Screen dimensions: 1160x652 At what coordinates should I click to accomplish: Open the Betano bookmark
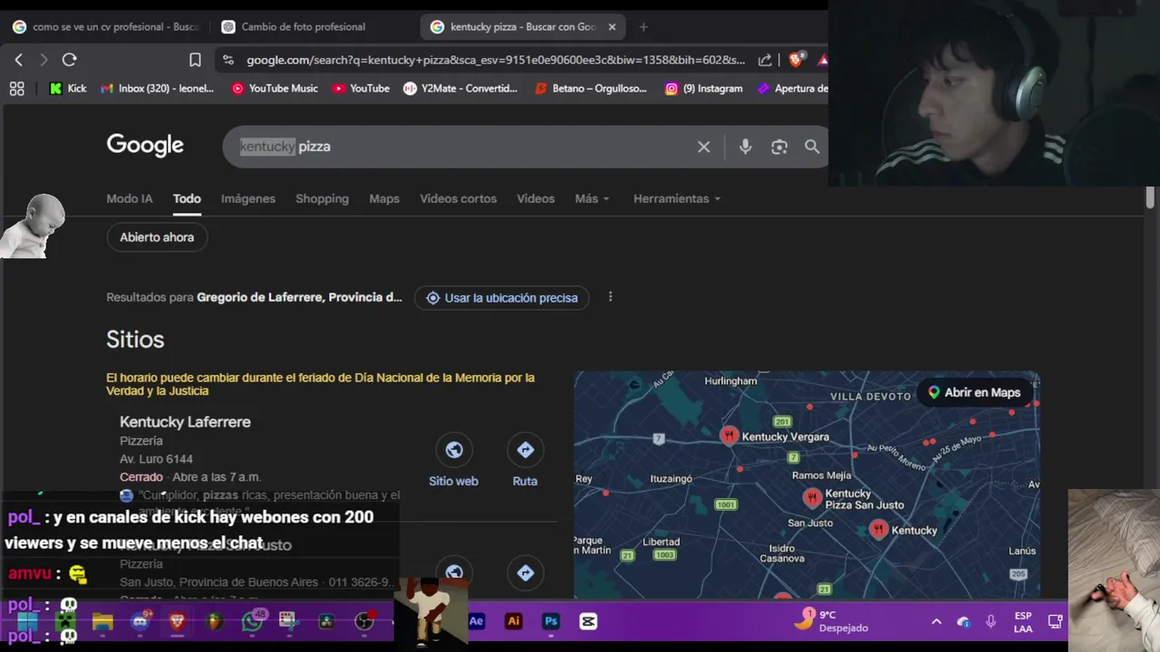pyautogui.click(x=591, y=88)
